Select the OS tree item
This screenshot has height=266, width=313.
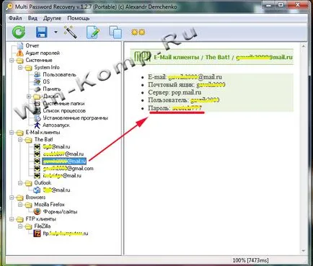click(x=46, y=81)
